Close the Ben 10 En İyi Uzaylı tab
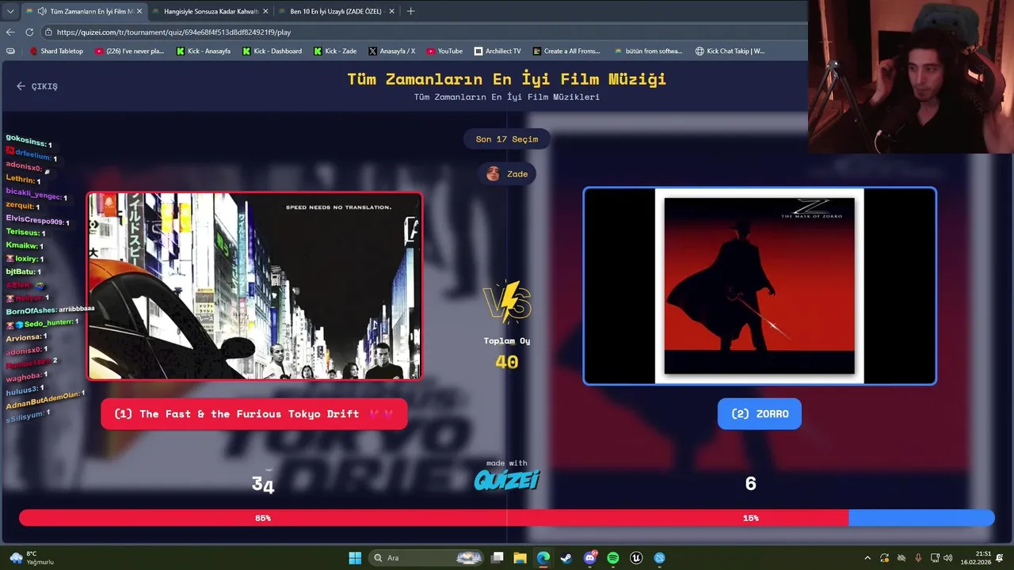The width and height of the screenshot is (1014, 570). tap(391, 11)
